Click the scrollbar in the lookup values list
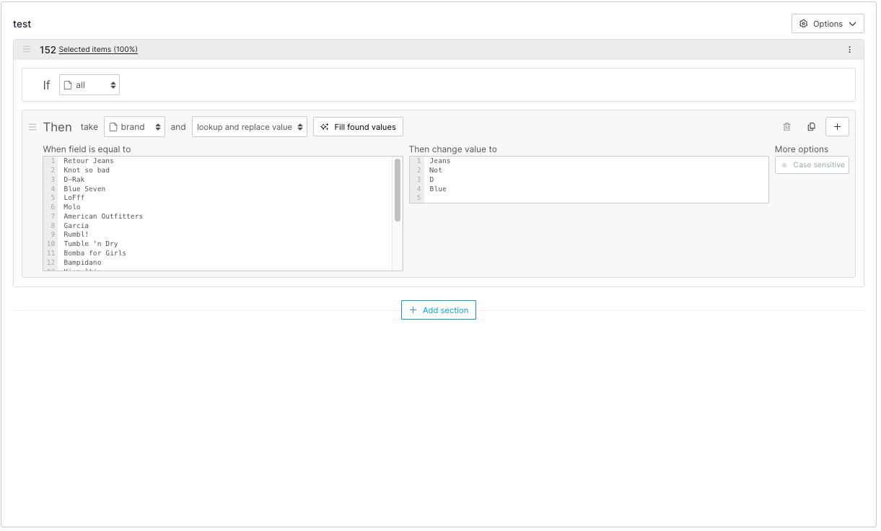The image size is (881, 531). (398, 191)
